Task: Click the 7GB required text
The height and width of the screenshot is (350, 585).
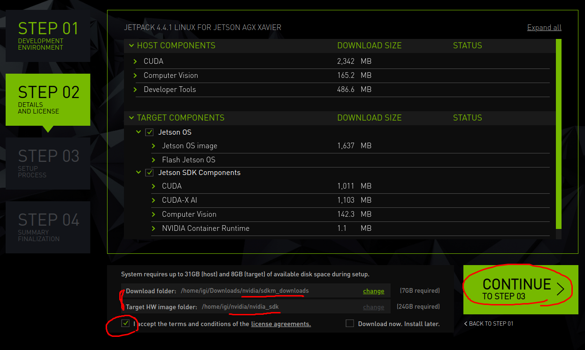Action: 420,291
